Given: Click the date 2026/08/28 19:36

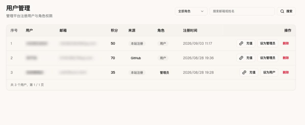Looking at the screenshot, I should click(198, 58).
